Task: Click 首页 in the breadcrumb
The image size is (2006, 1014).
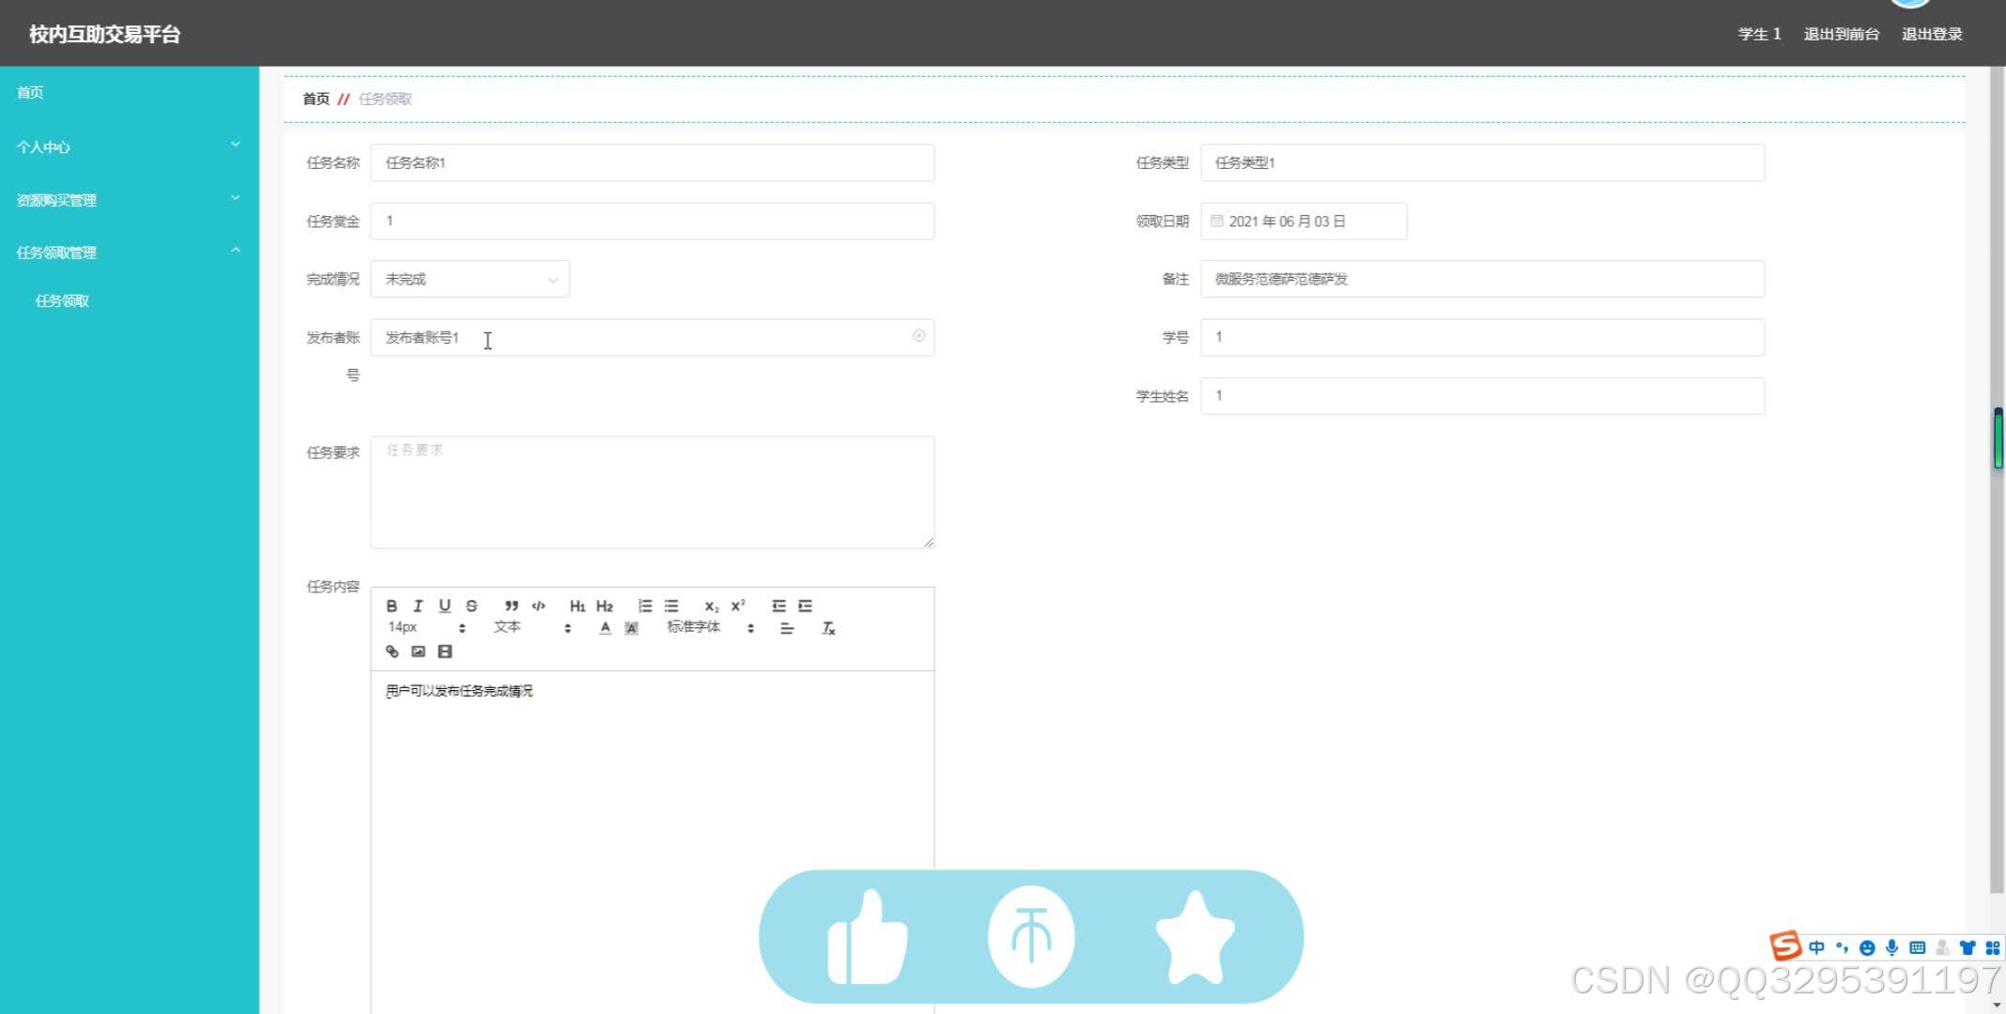Action: [316, 99]
